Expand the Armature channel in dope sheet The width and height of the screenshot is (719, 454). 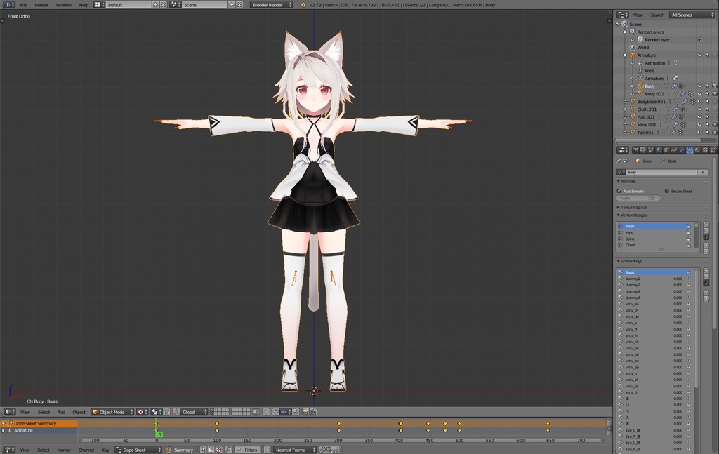[4, 431]
